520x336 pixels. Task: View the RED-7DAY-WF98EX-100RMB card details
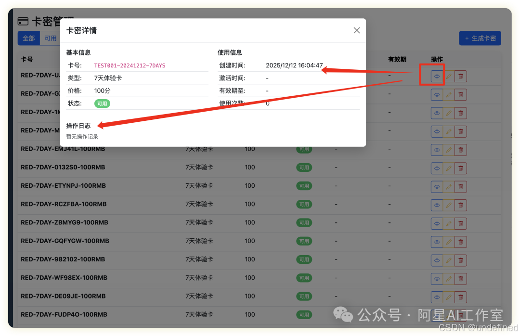(437, 279)
